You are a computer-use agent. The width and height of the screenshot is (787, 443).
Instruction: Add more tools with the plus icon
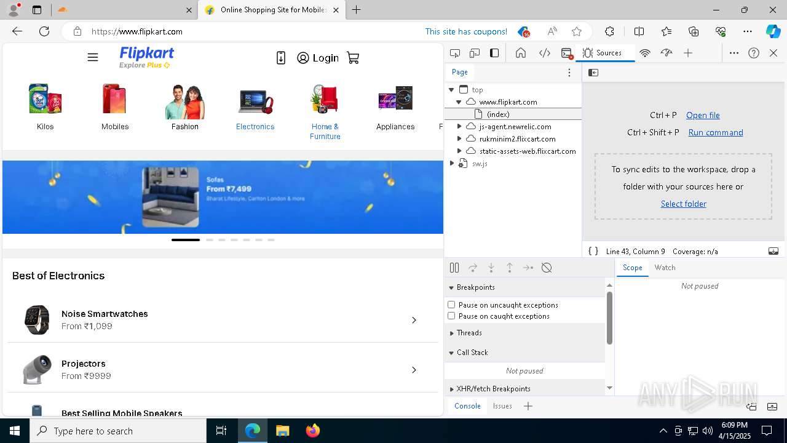[688, 53]
